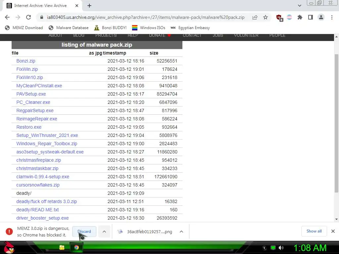The image size is (339, 254).
Task: Open the deadly/READ ME.txt link
Action: pyautogui.click(x=37, y=210)
